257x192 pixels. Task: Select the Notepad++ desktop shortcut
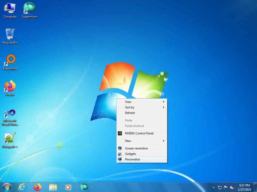pyautogui.click(x=10, y=140)
